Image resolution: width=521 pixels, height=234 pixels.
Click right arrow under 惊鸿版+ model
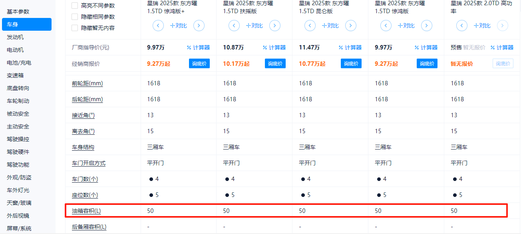[199, 26]
